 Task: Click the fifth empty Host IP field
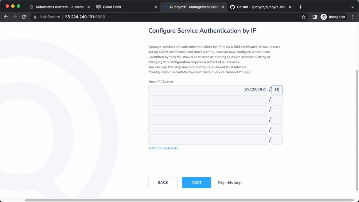pos(208,130)
